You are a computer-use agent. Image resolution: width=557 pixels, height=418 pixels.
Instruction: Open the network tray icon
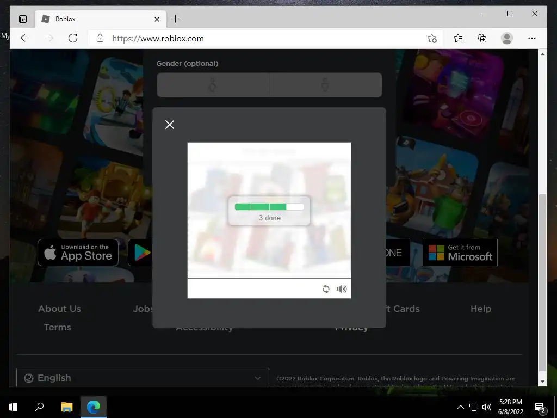coord(474,407)
